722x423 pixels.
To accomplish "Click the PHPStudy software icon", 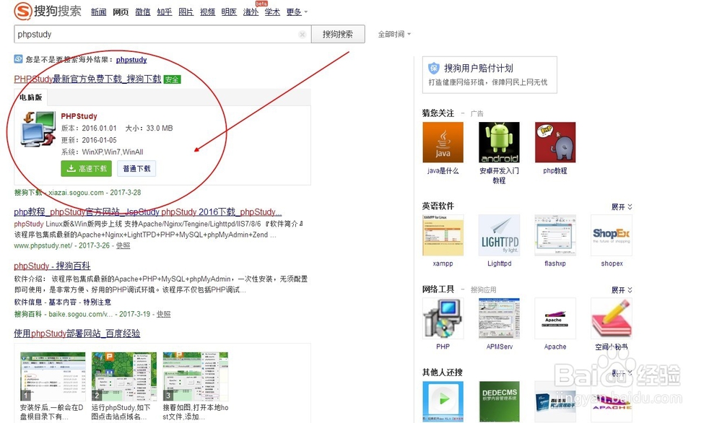I will 38,129.
